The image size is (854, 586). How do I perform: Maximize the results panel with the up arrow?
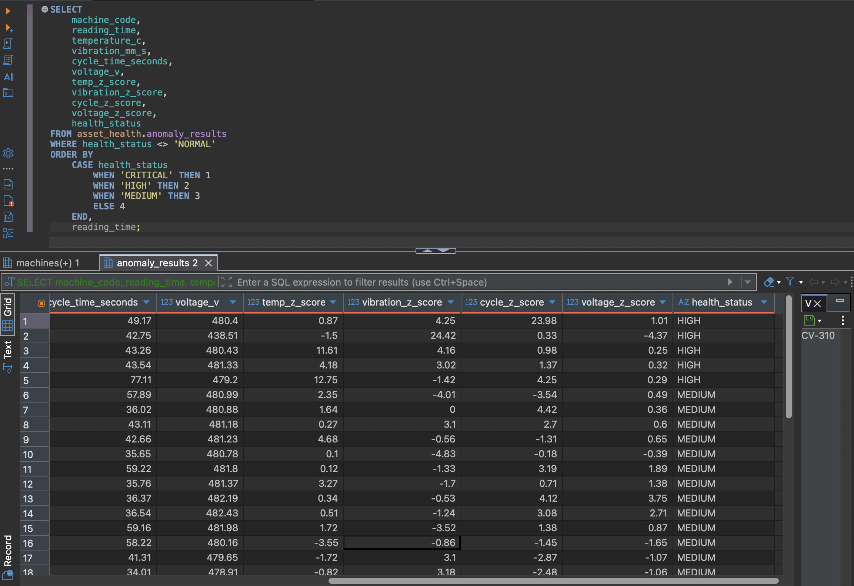tap(428, 251)
